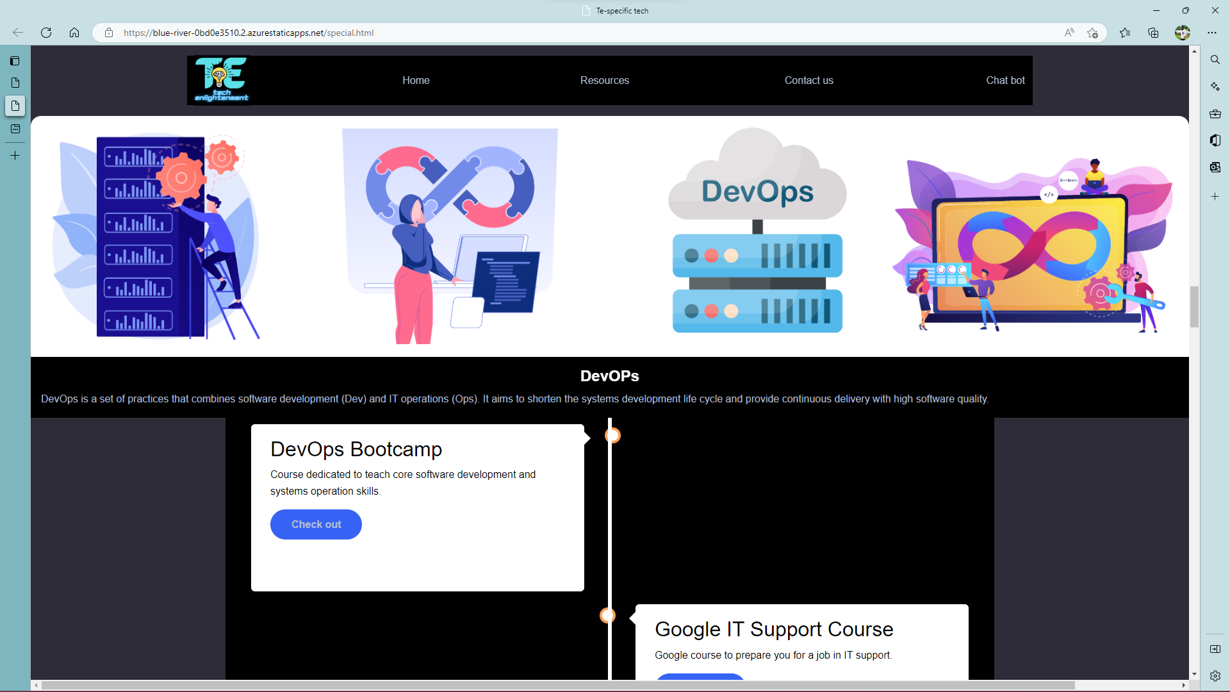Open Outlook icon in sidebar
1230x692 pixels.
pyautogui.click(x=1215, y=167)
